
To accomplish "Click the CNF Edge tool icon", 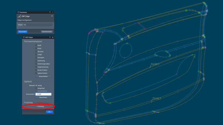I will pos(19,16).
